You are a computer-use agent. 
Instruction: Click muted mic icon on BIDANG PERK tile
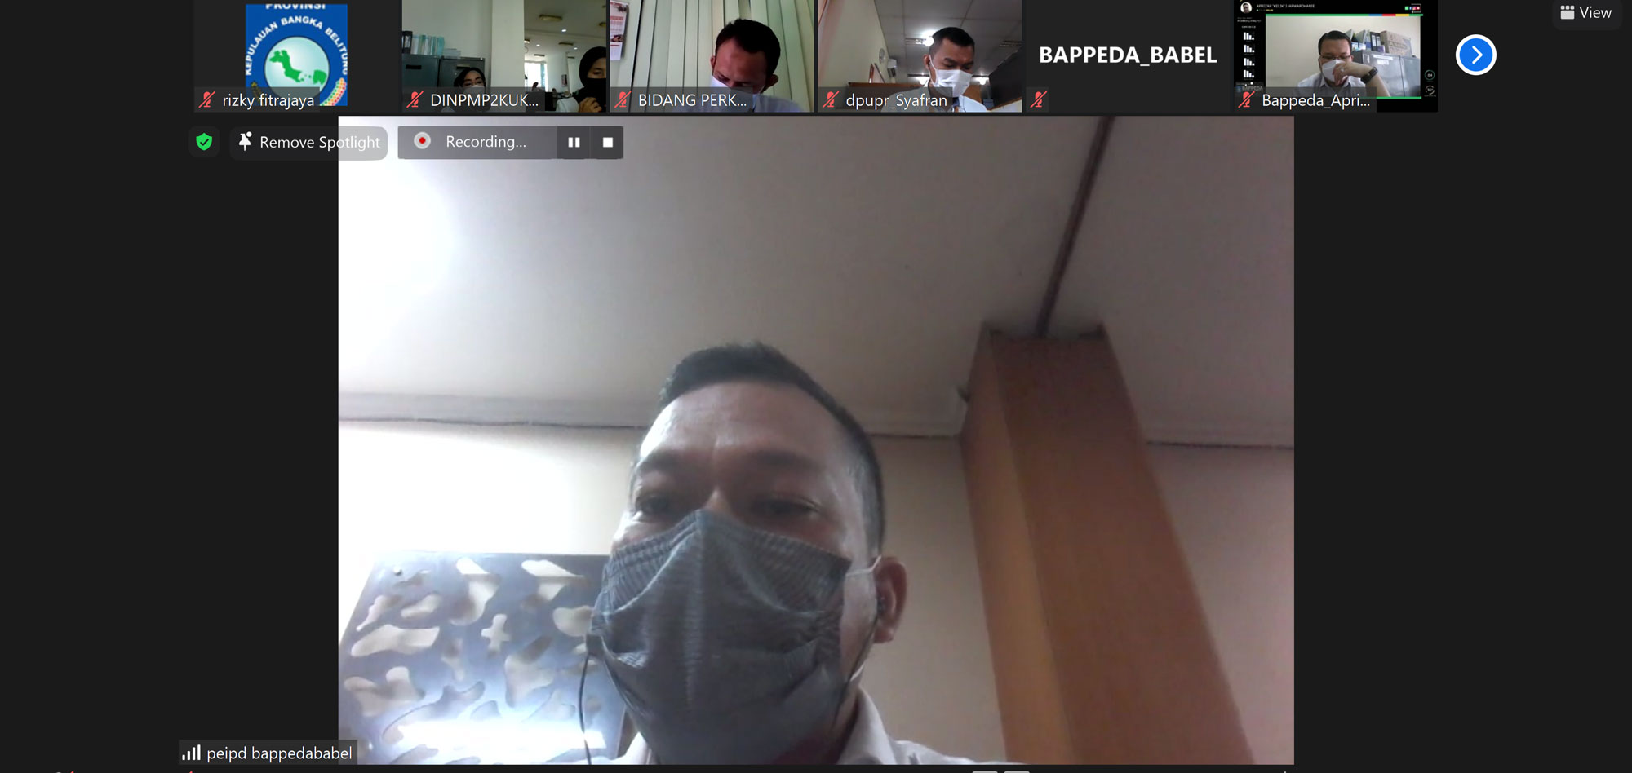[623, 100]
